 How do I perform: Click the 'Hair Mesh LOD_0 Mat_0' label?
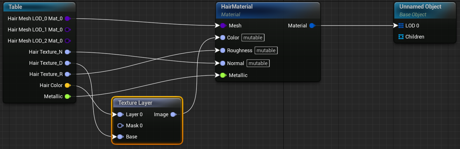[x=35, y=19]
